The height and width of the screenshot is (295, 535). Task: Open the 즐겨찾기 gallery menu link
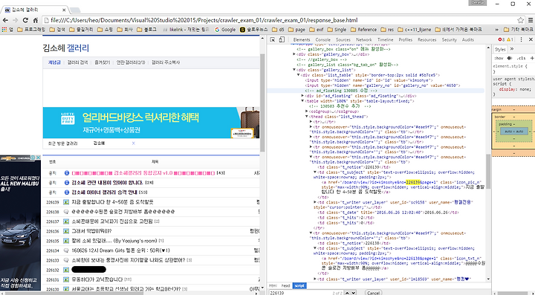click(x=102, y=62)
